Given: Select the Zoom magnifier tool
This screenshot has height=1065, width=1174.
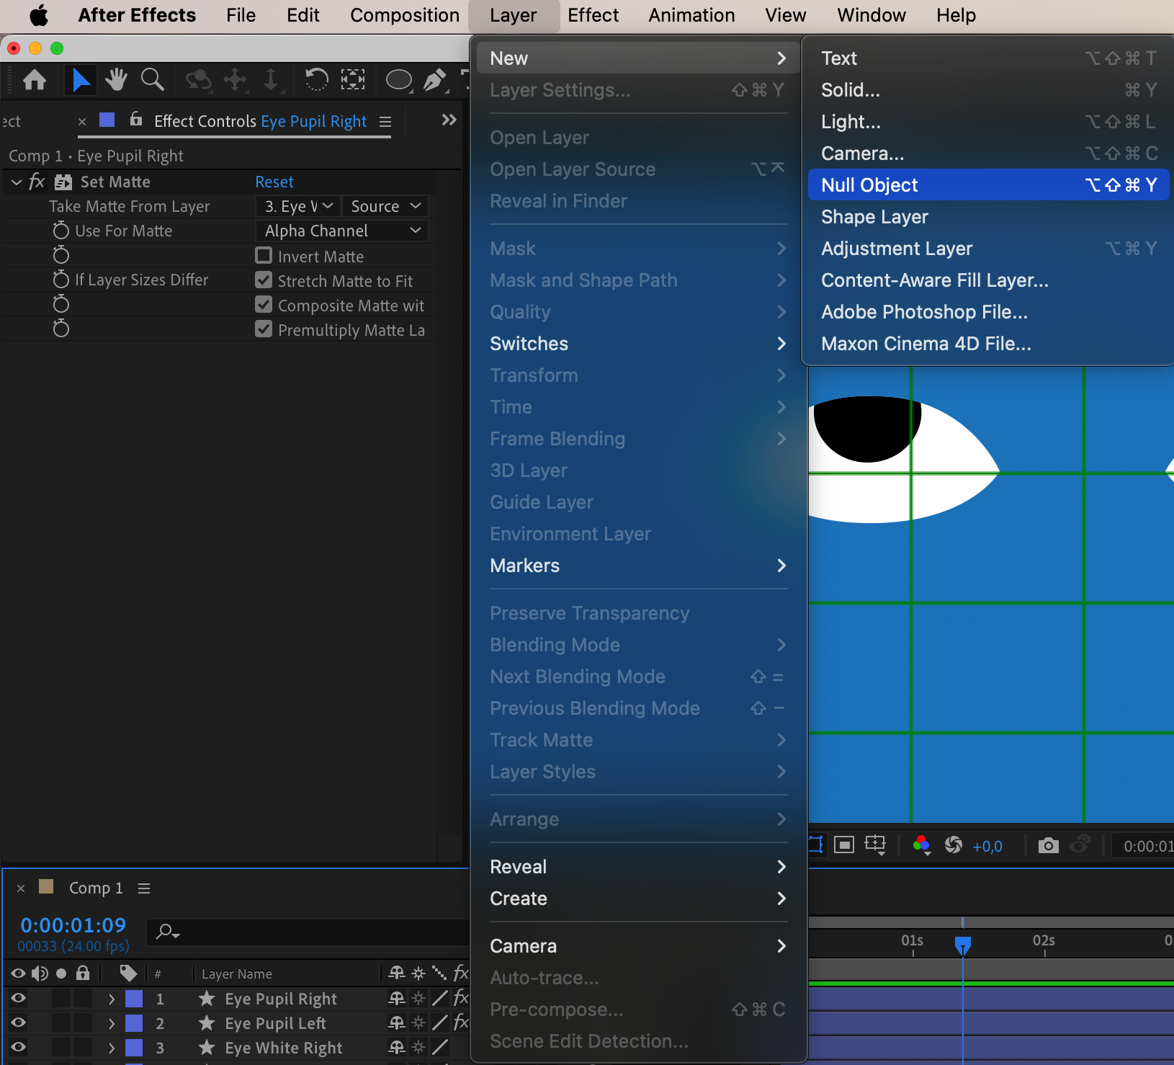Looking at the screenshot, I should (152, 79).
